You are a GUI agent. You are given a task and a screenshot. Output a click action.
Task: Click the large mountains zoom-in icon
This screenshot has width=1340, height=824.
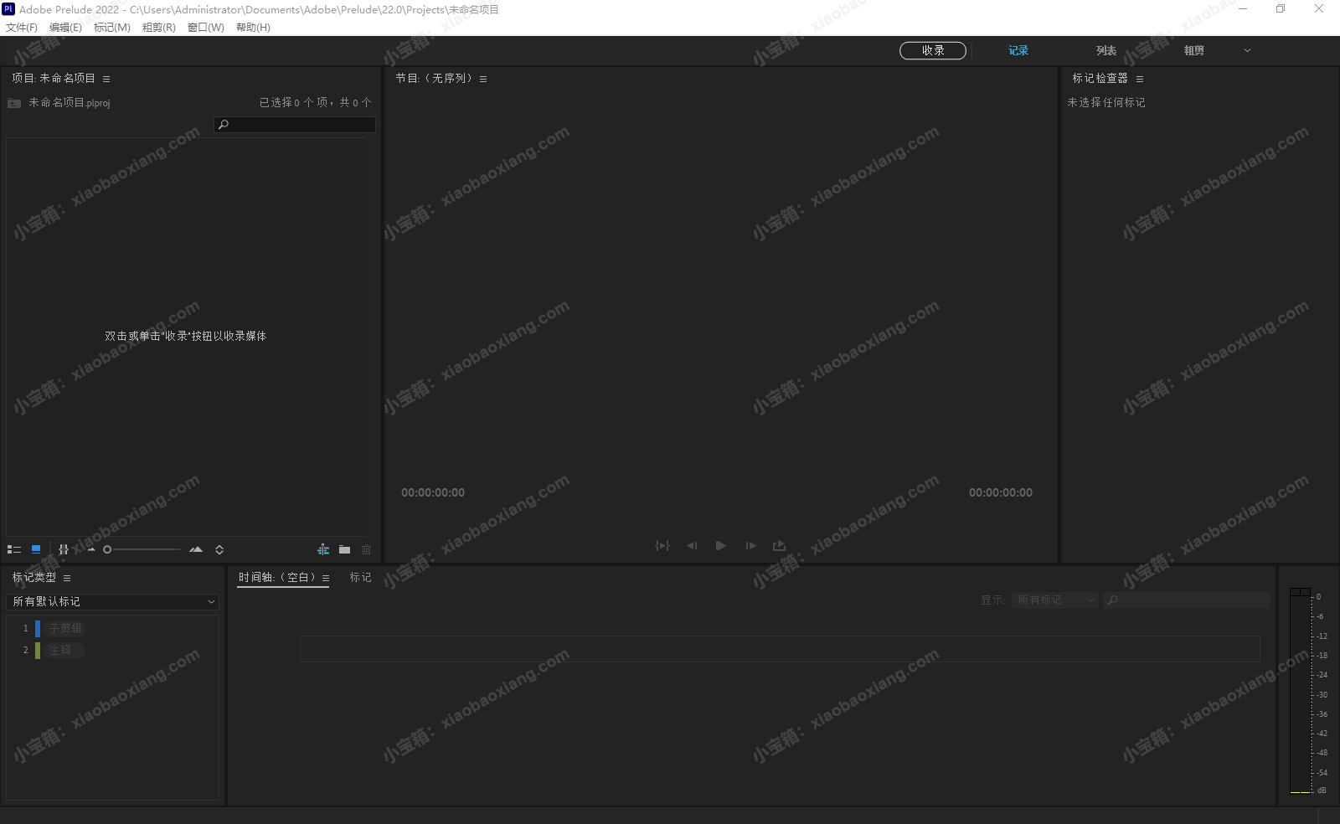tap(196, 549)
